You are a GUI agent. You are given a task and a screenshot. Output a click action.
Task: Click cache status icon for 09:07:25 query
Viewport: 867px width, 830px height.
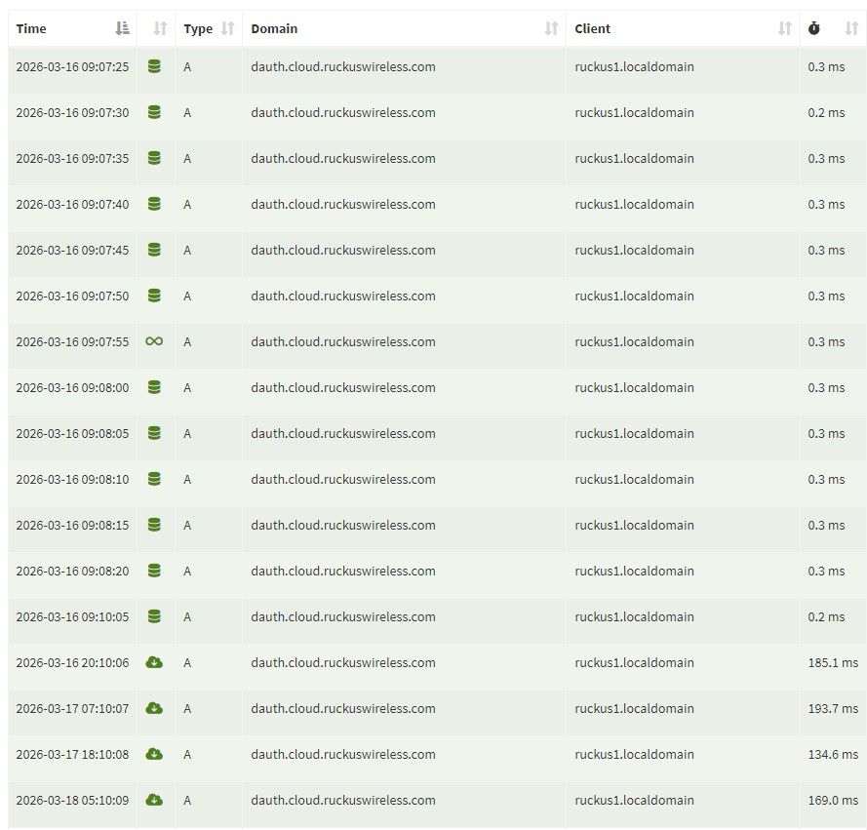pos(154,66)
